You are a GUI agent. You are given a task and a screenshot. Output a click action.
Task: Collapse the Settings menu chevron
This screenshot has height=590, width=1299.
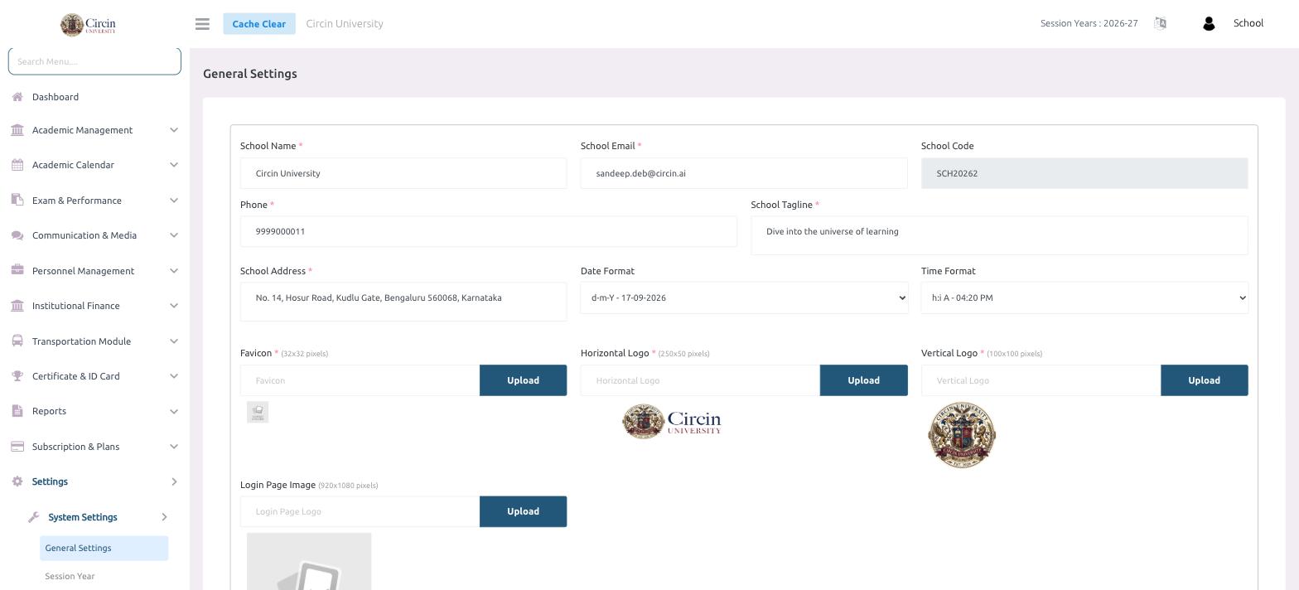coord(174,481)
